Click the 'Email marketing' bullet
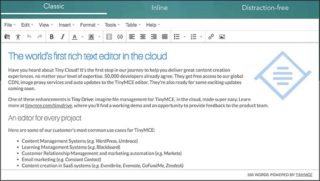This screenshot has width=320, height=181. tap(61, 159)
